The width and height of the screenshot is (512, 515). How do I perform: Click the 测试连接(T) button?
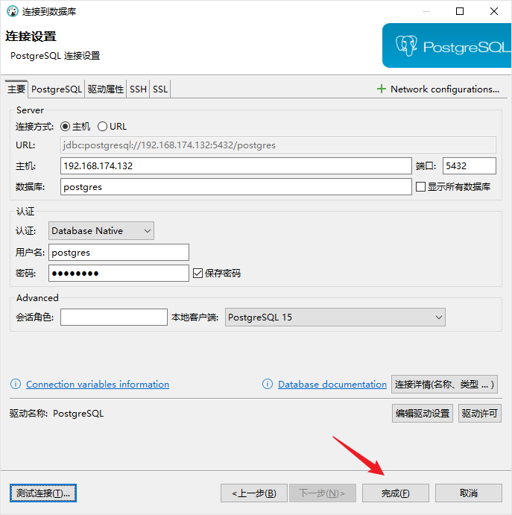(x=44, y=493)
